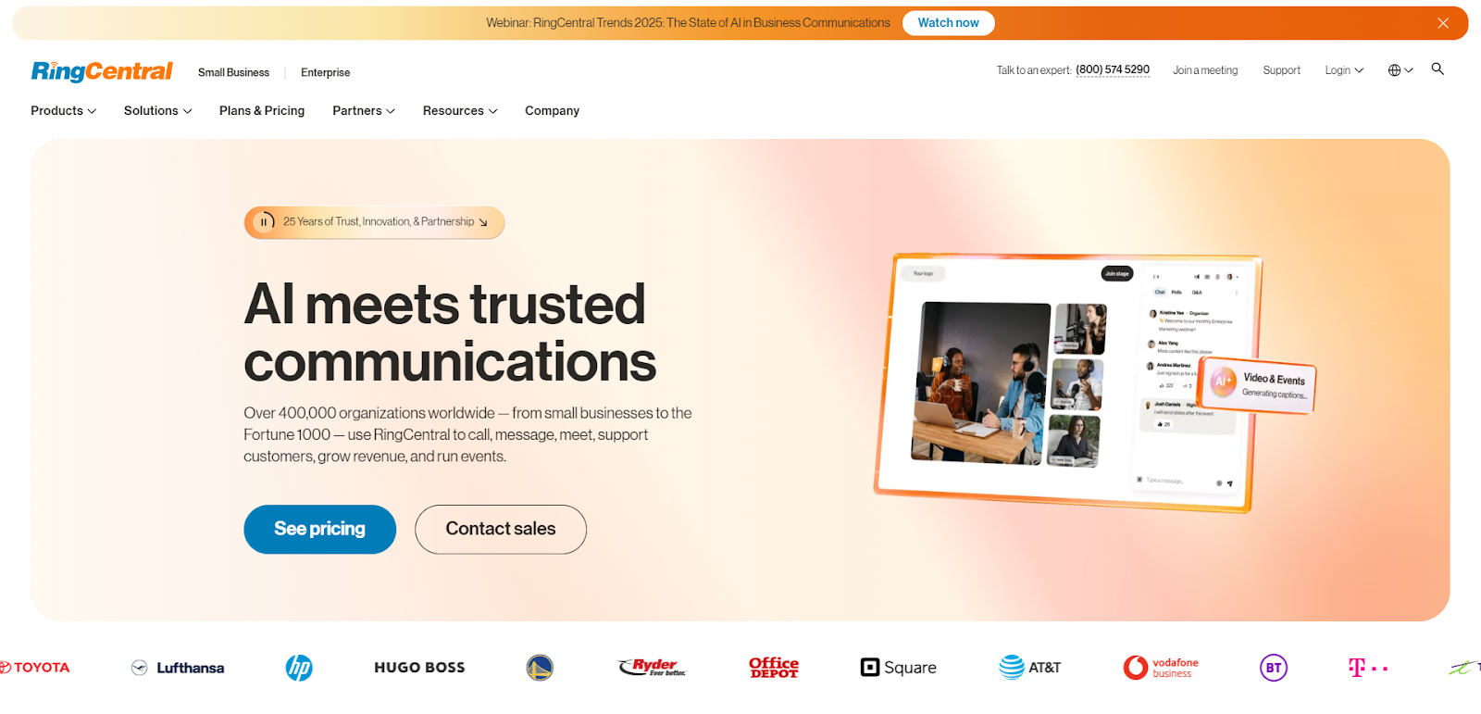Image resolution: width=1481 pixels, height=714 pixels.
Task: Click the Contact sales button
Action: click(x=501, y=530)
